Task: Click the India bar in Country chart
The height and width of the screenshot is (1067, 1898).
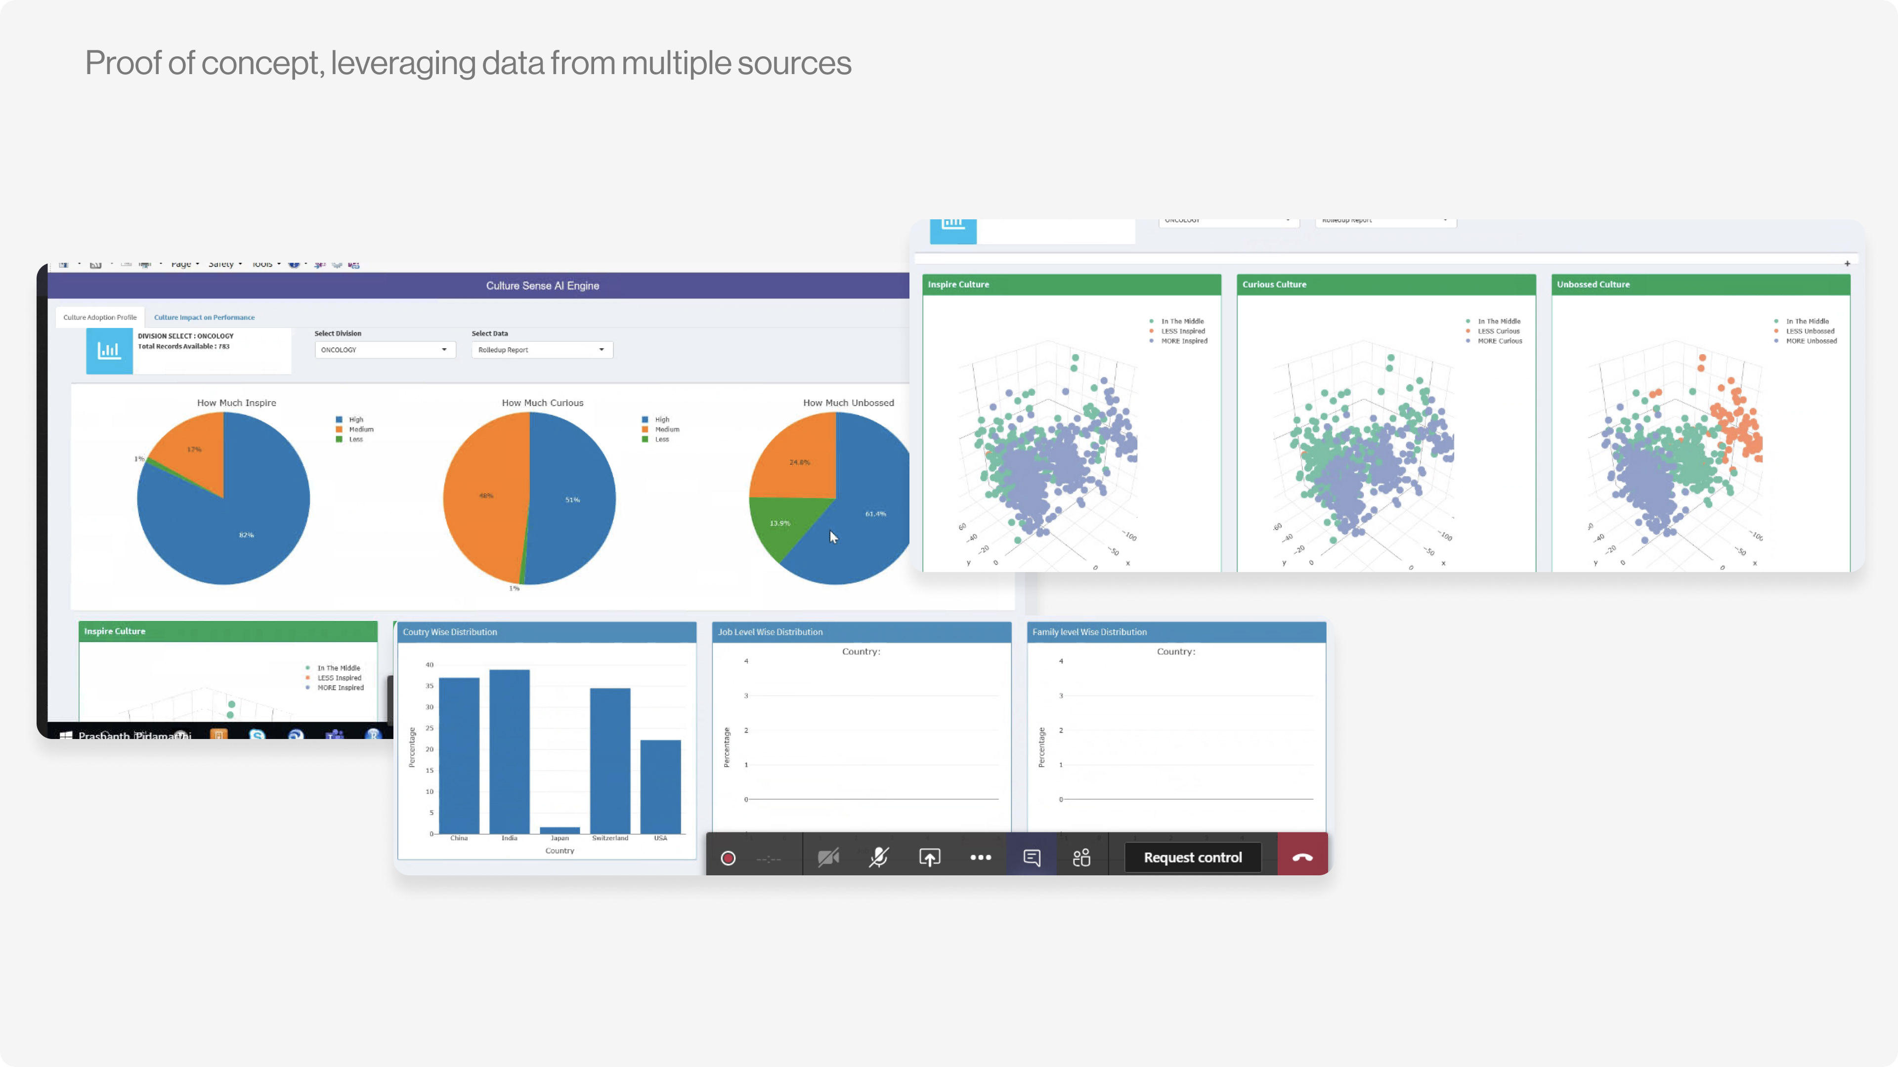Action: (x=509, y=751)
